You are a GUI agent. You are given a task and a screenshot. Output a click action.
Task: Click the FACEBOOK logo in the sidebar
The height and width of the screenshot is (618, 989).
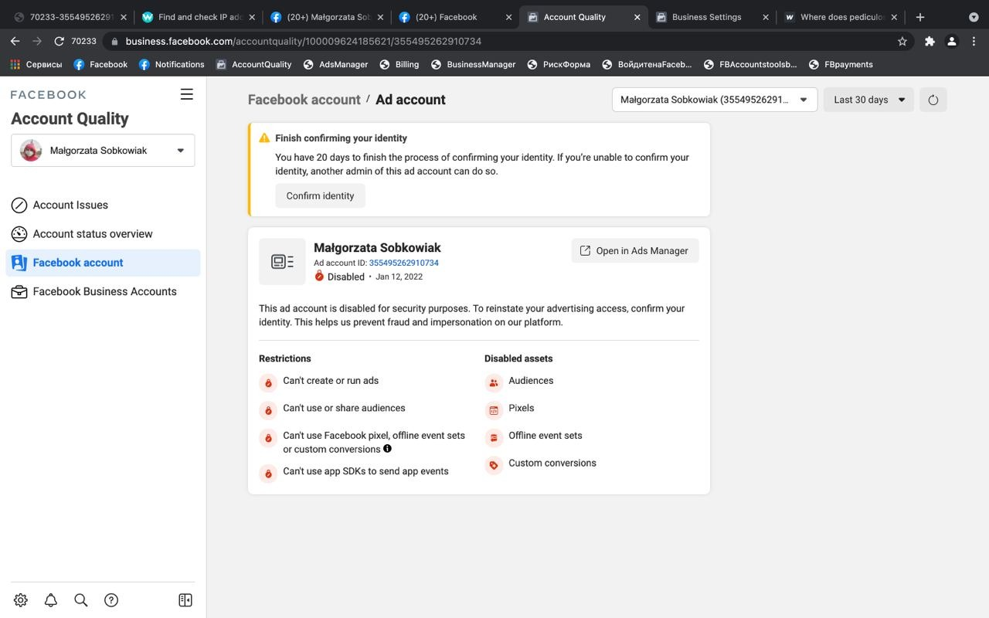click(49, 95)
